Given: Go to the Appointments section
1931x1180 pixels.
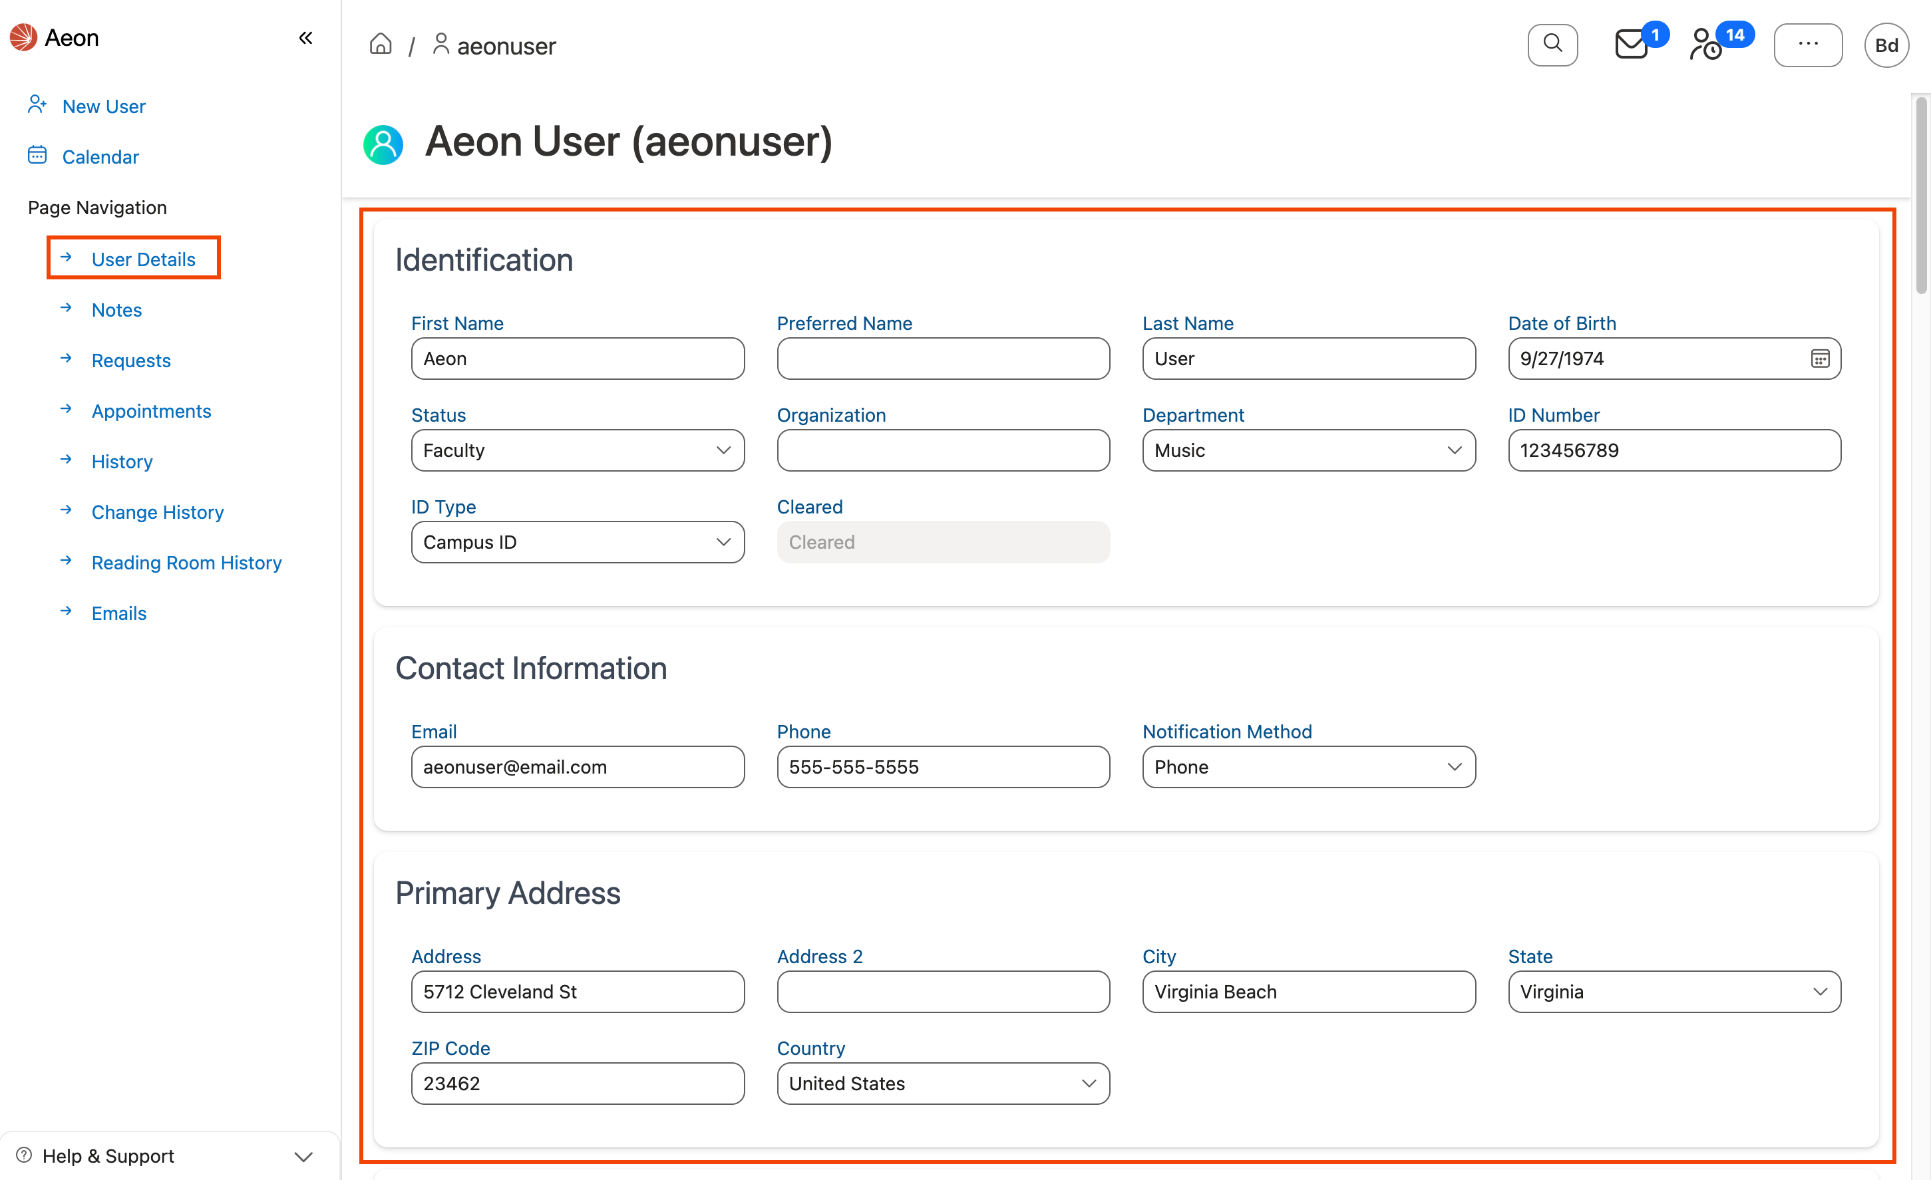Looking at the screenshot, I should tap(150, 410).
